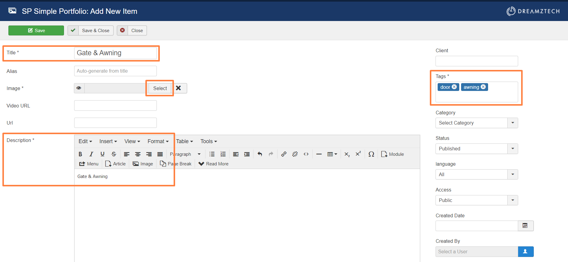The image size is (568, 262).
Task: Insert a Page Break
Action: (176, 164)
